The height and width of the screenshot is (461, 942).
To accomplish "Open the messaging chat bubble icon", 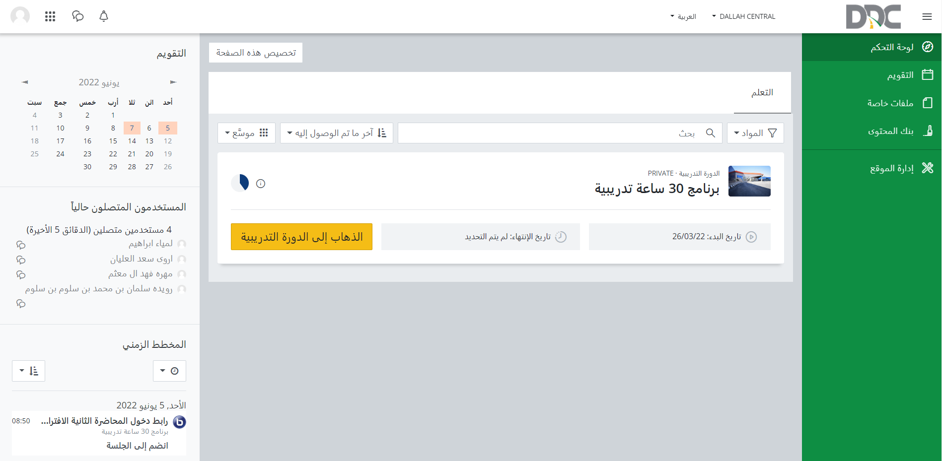I will (78, 16).
